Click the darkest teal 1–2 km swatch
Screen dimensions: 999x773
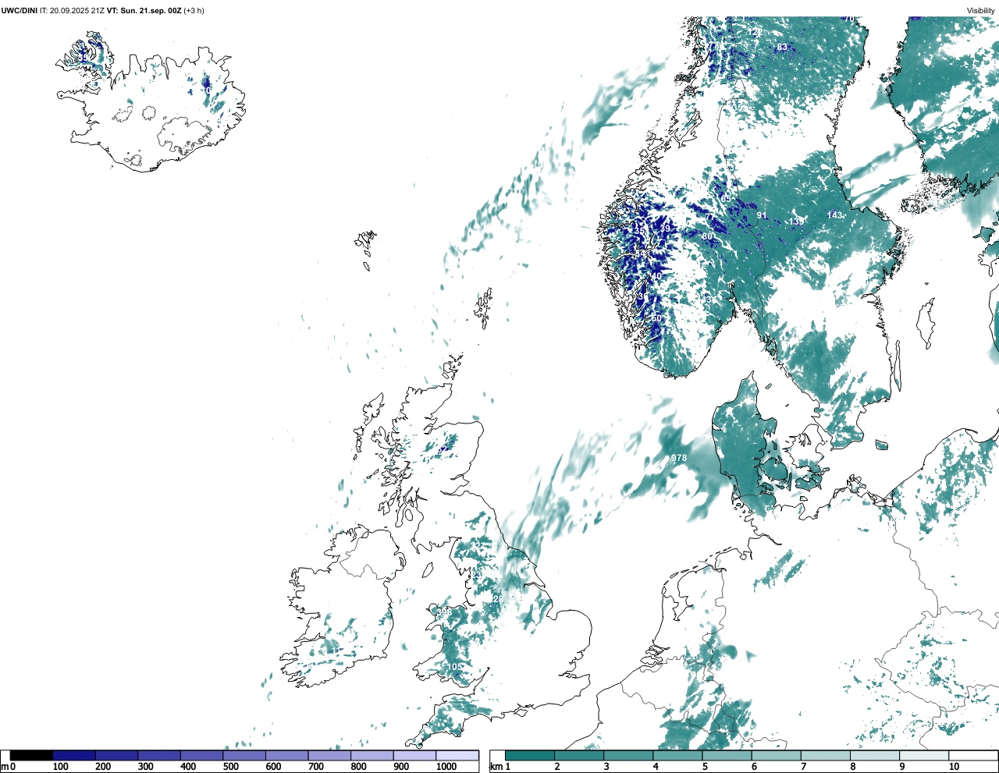pyautogui.click(x=530, y=756)
